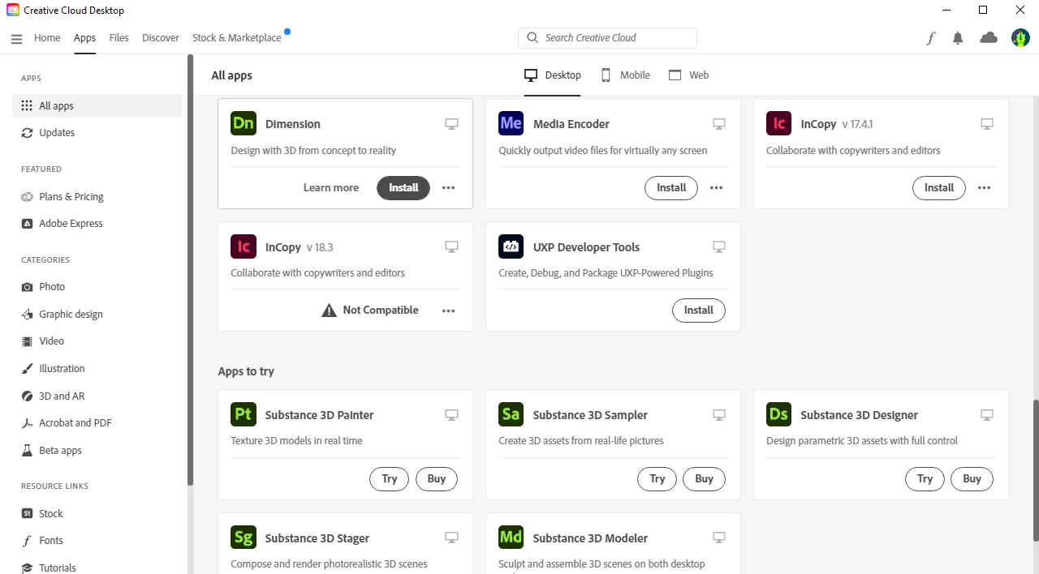Click the Not Compatible warning icon
Viewport: 1039px width, 574px height.
(x=329, y=311)
